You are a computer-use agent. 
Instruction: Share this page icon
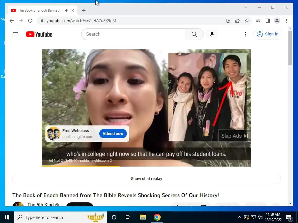click(x=237, y=21)
